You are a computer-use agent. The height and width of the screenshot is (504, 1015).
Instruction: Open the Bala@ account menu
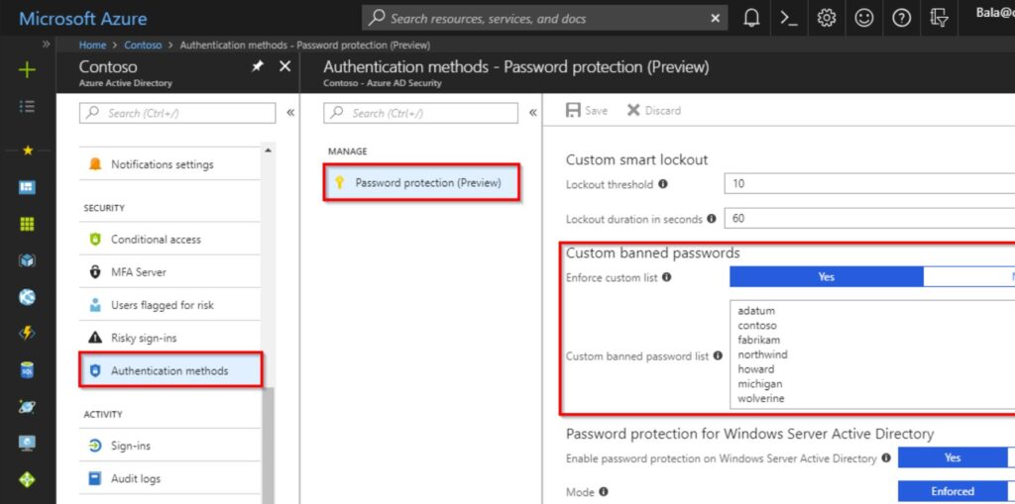click(x=995, y=10)
